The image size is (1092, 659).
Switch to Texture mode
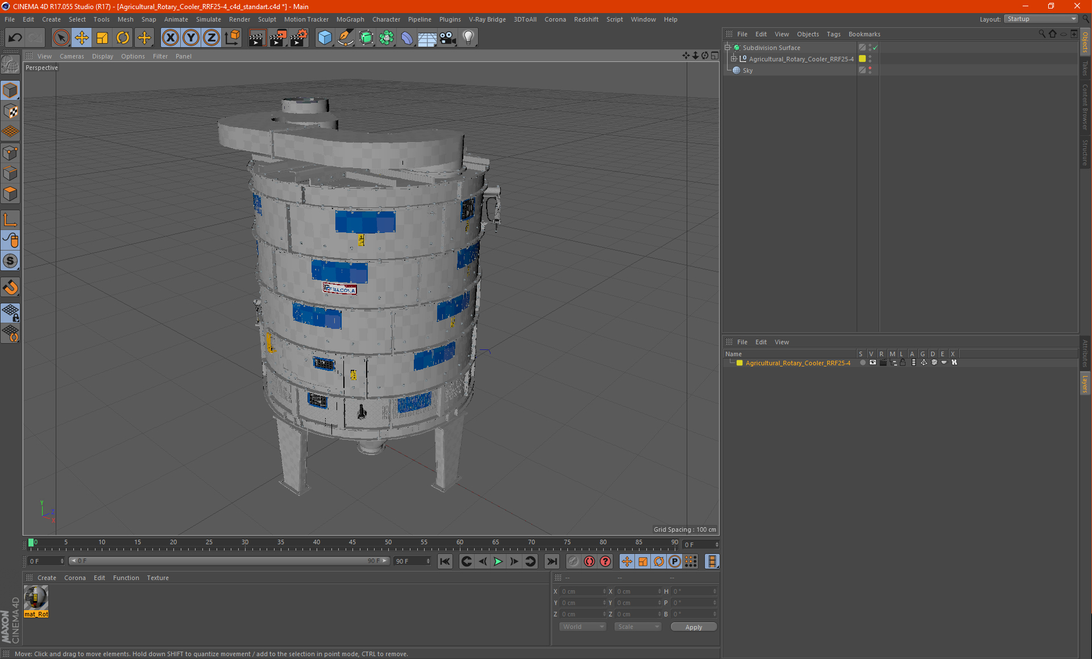(11, 111)
